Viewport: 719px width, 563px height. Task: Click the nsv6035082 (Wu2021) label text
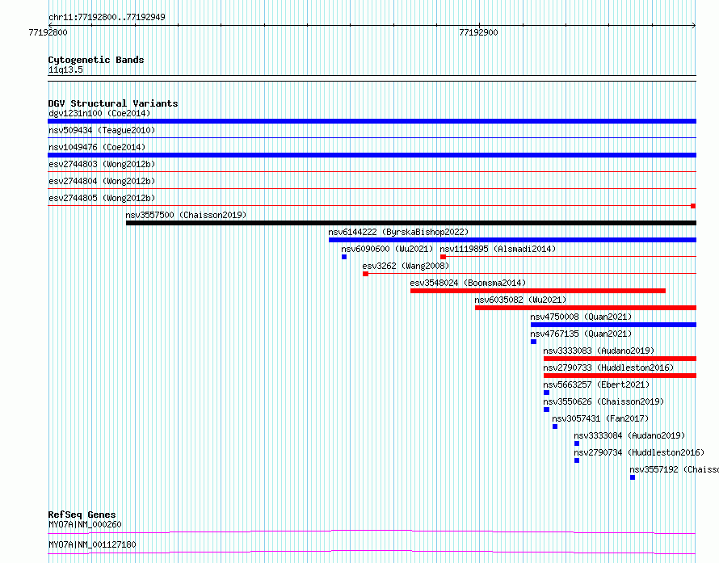tap(520, 300)
